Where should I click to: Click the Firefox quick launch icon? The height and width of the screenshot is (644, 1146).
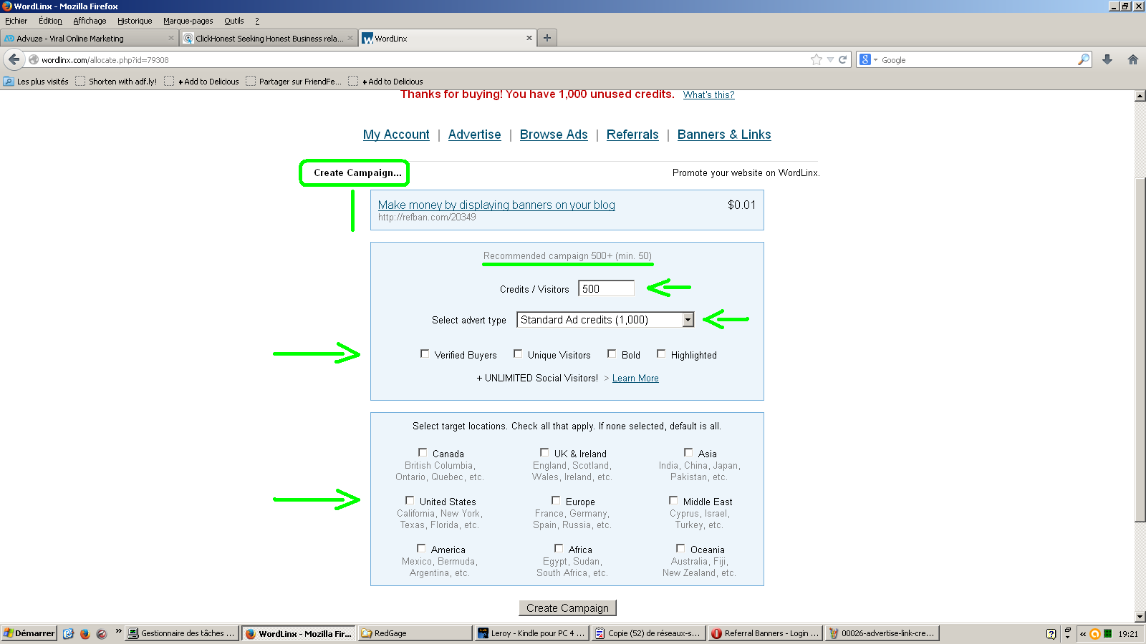pos(85,633)
